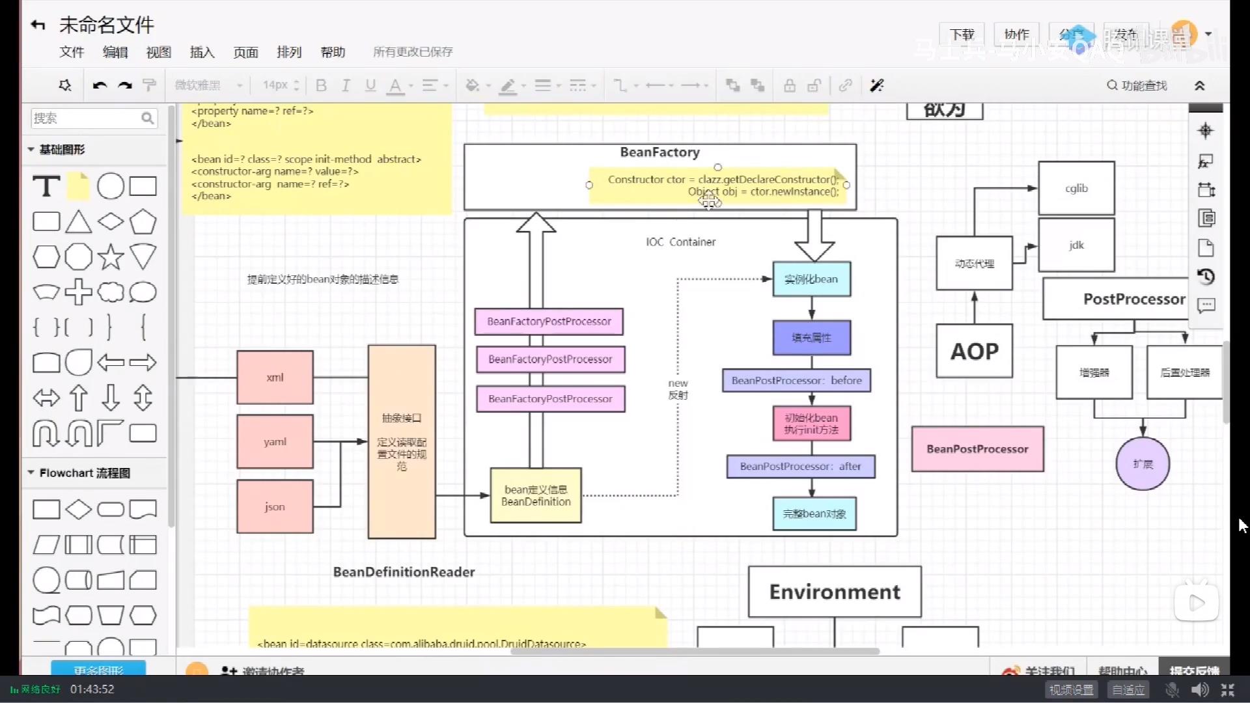Click the 视频设置 button
The height and width of the screenshot is (703, 1250).
click(x=1071, y=689)
